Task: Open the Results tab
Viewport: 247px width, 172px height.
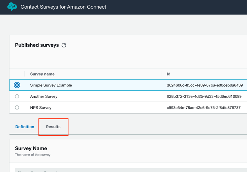Action: (53, 127)
